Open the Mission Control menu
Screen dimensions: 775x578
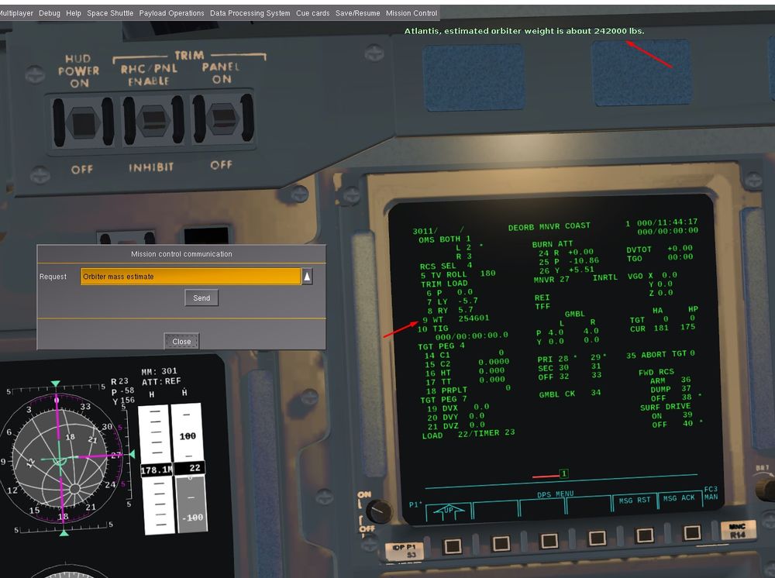click(x=412, y=13)
